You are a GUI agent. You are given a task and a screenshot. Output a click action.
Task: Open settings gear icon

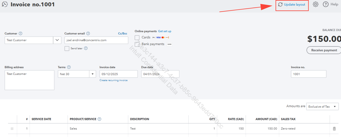pyautogui.click(x=315, y=4)
